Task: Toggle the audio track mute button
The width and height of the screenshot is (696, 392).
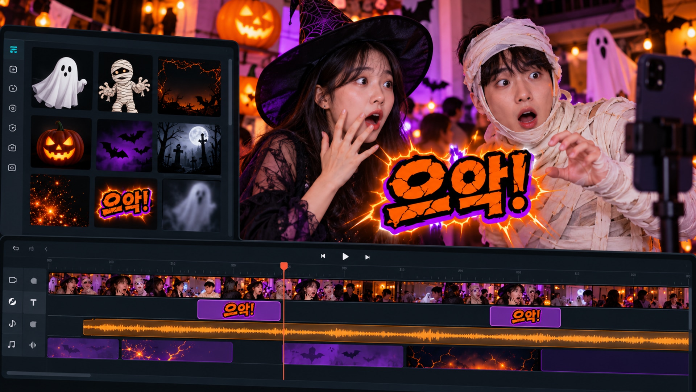Action: click(x=33, y=324)
